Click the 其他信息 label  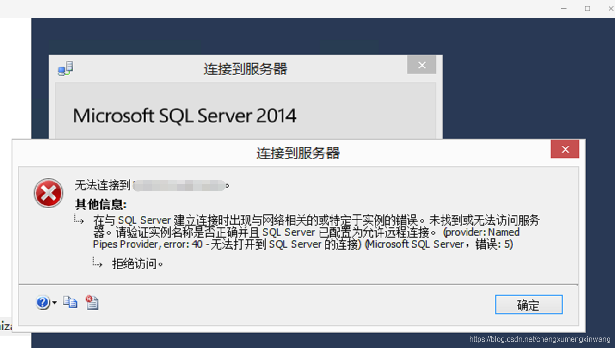[101, 204]
